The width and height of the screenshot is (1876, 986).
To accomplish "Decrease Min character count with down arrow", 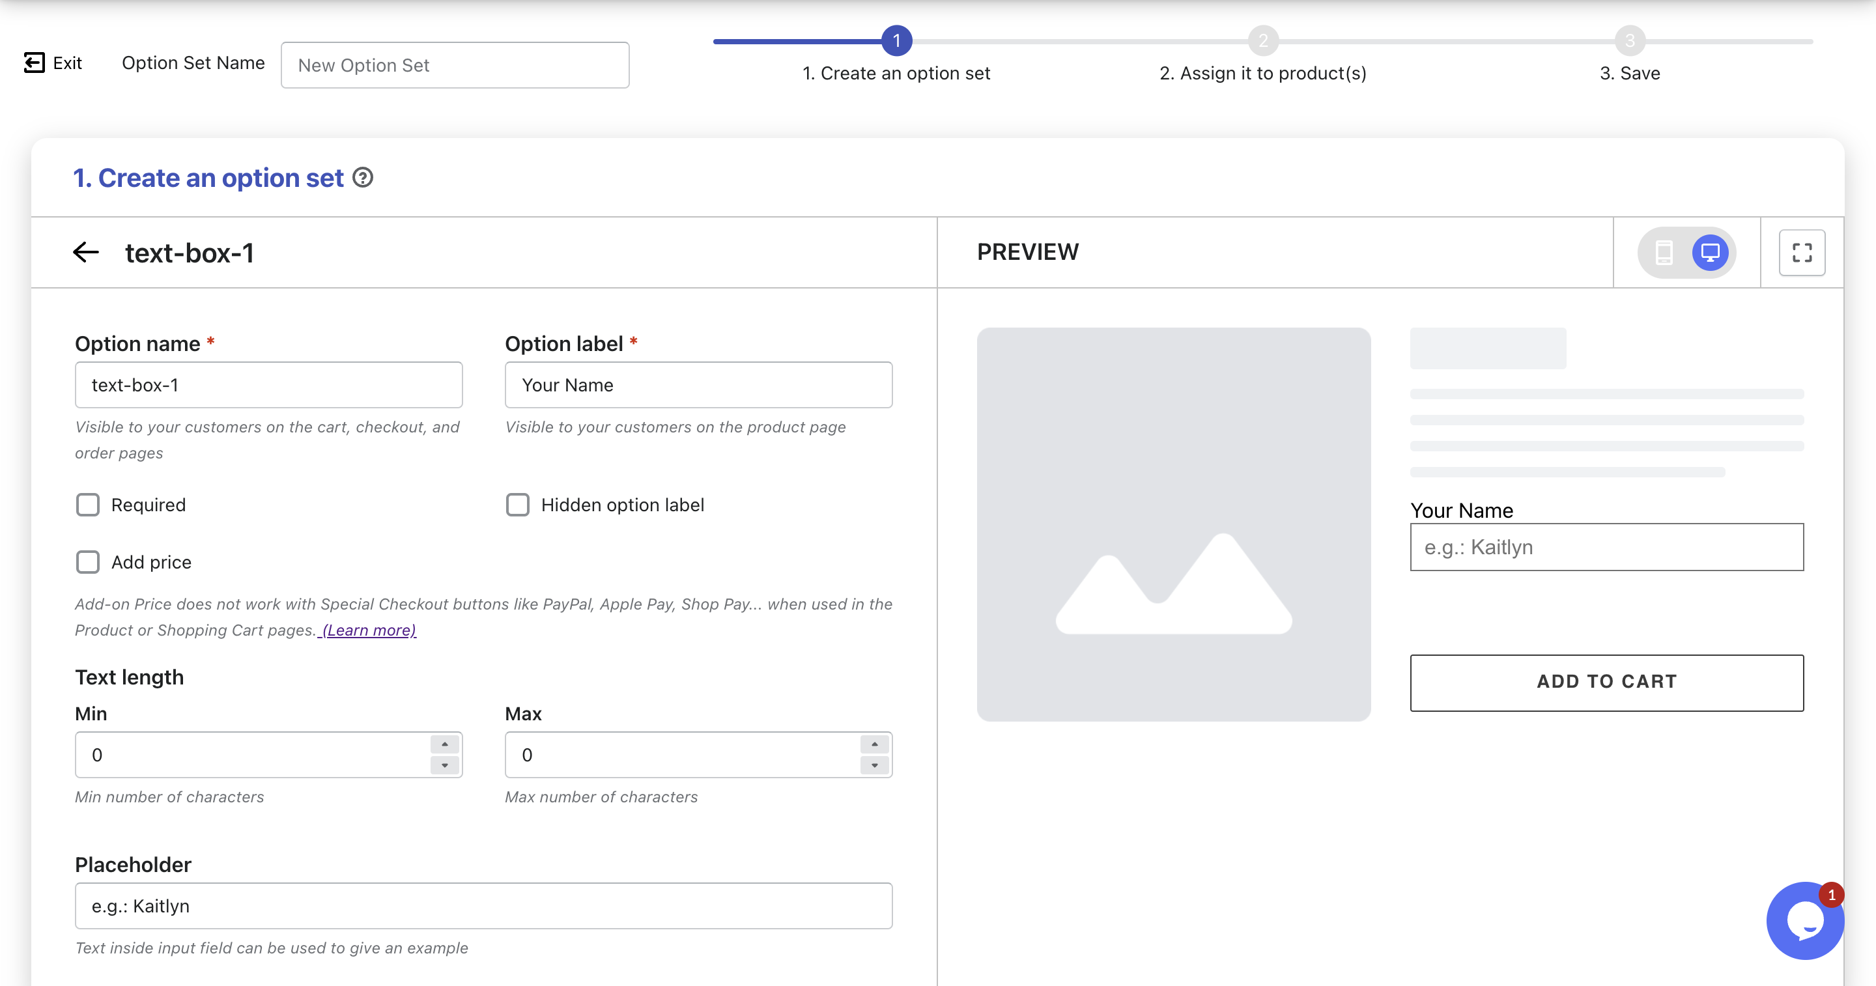I will pos(444,765).
